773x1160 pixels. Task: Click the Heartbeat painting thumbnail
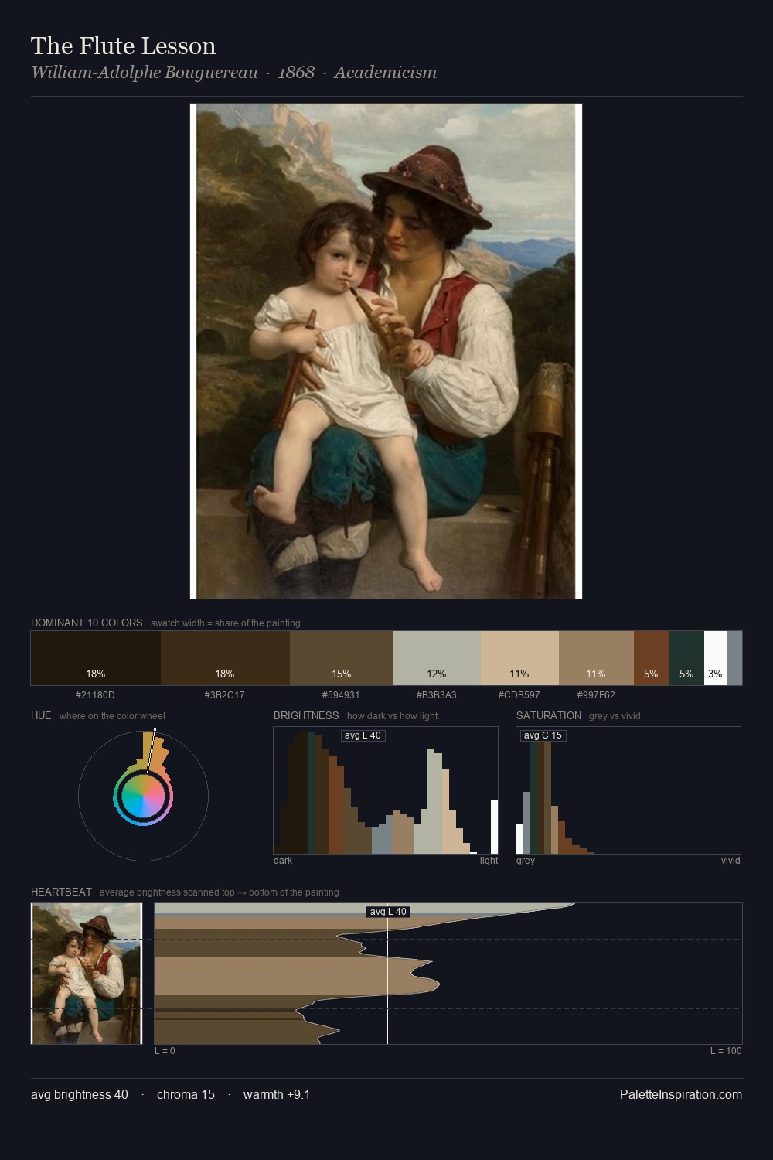tap(87, 974)
